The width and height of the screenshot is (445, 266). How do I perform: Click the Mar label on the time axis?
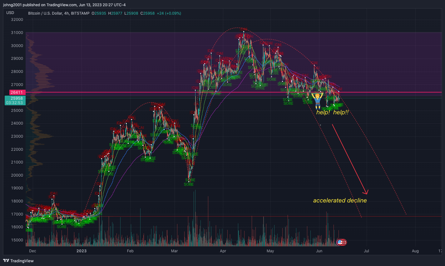(x=175, y=251)
